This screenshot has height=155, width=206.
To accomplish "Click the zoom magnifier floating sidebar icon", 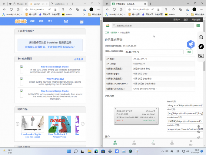I will click(x=201, y=37).
